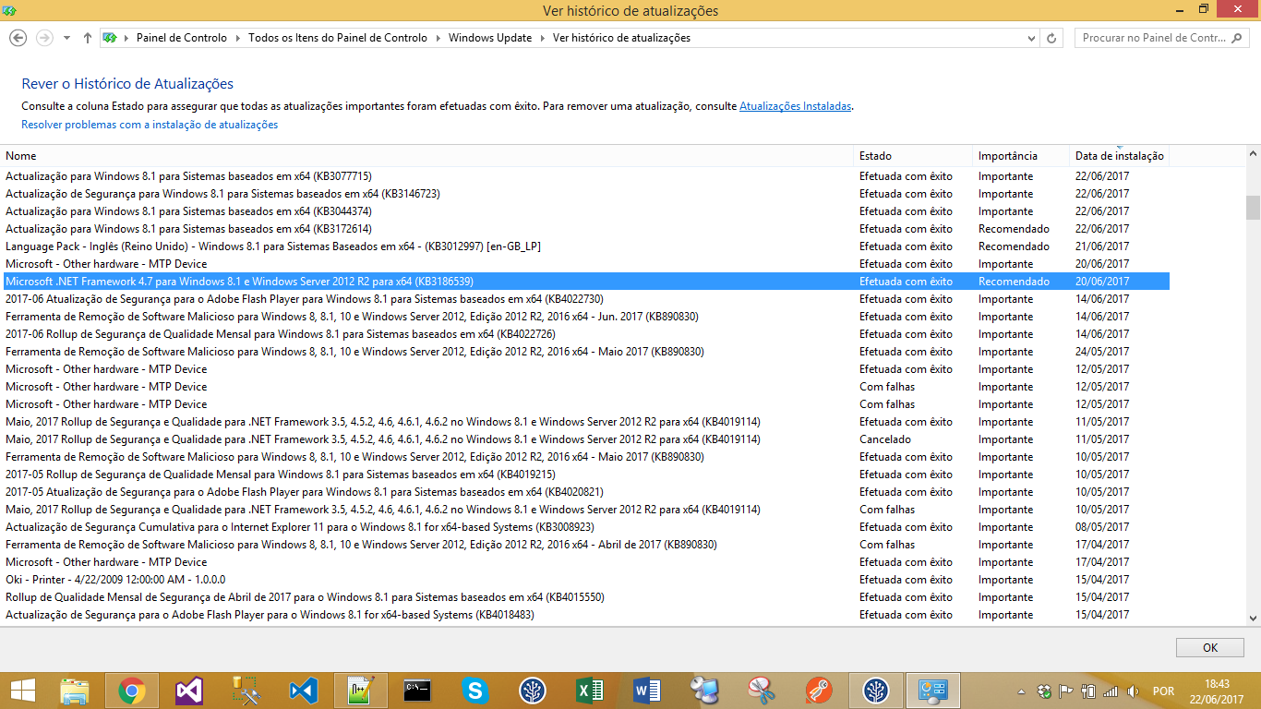Go to Todos os Itens do Painel breadcrumb
1261x709 pixels.
coord(338,38)
